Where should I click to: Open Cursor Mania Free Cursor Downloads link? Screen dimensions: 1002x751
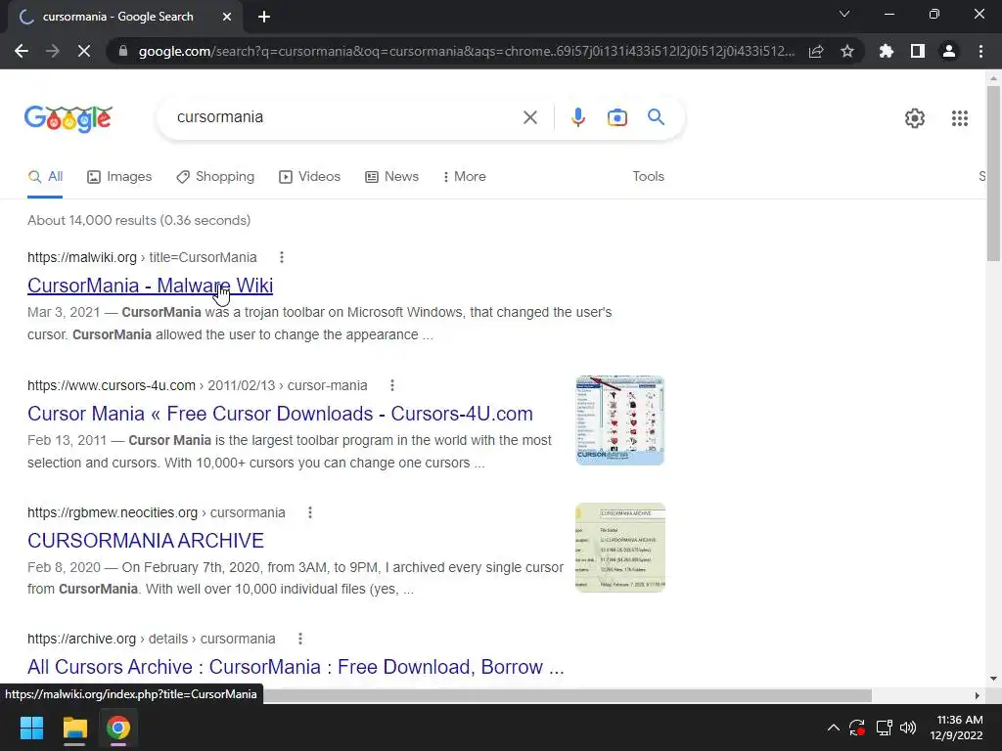280,414
